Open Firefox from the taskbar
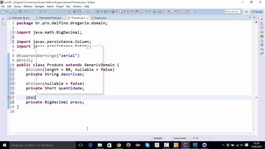The height and width of the screenshot is (149, 265). click(128, 145)
